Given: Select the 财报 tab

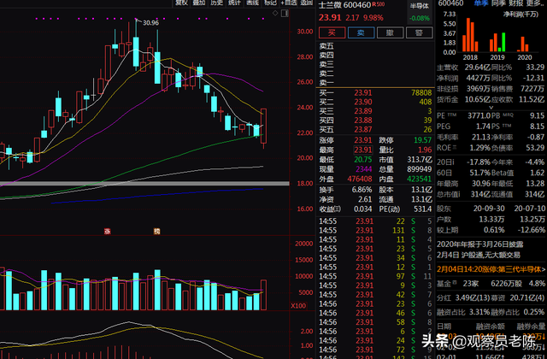Looking at the screenshot, I should [516, 3].
